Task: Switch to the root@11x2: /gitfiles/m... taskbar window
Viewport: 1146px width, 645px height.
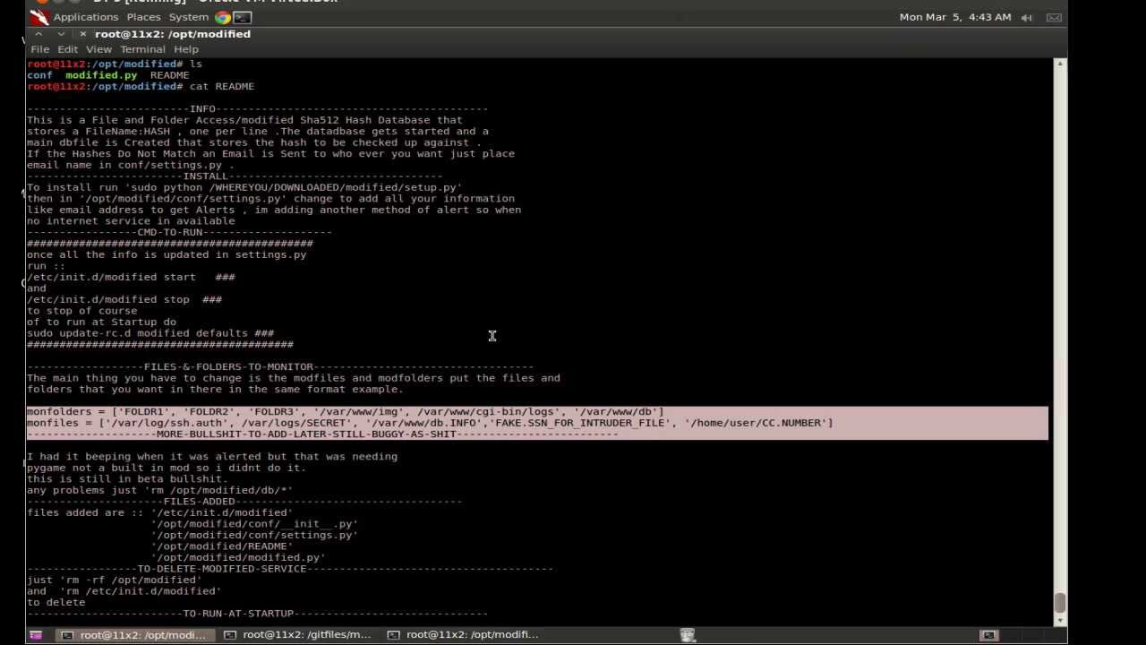Action: click(x=297, y=635)
